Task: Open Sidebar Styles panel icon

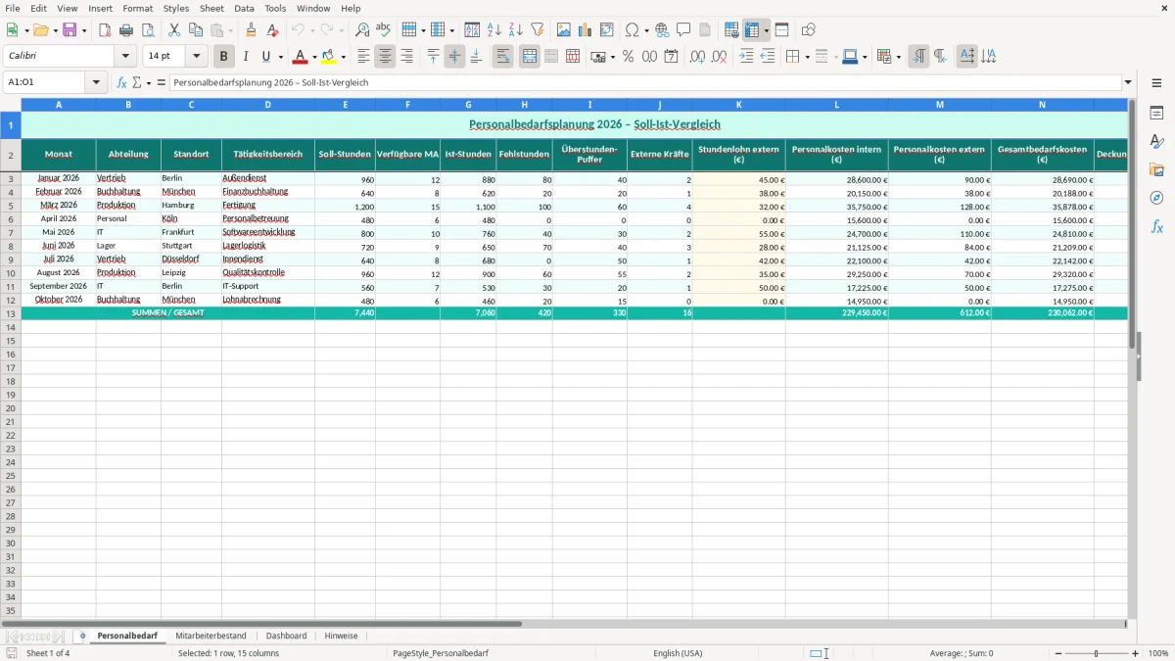Action: click(1157, 142)
